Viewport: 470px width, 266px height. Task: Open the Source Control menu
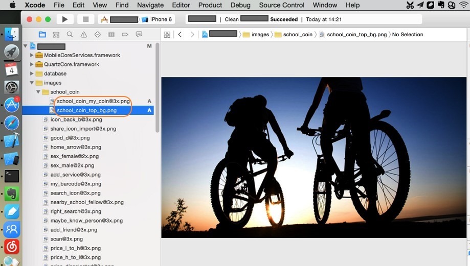coord(281,5)
